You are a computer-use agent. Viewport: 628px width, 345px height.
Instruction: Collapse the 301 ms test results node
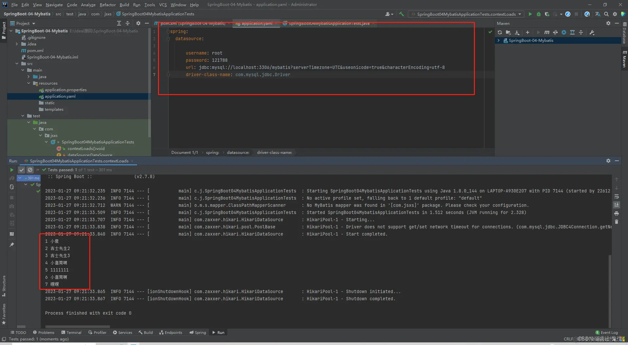pyautogui.click(x=20, y=178)
